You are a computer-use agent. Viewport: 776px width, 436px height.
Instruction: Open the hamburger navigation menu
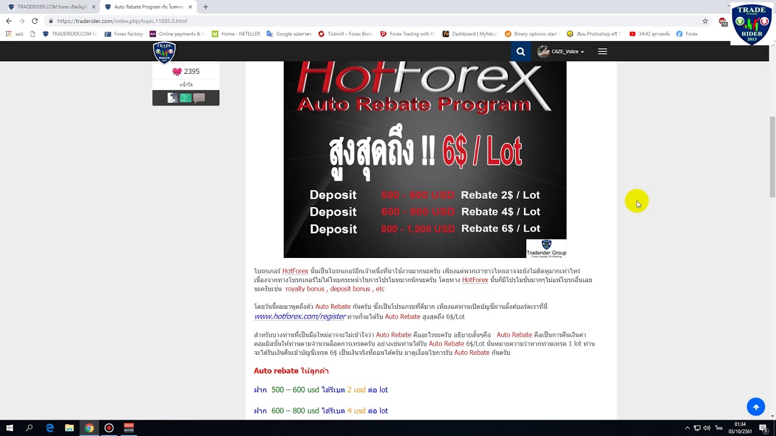603,51
